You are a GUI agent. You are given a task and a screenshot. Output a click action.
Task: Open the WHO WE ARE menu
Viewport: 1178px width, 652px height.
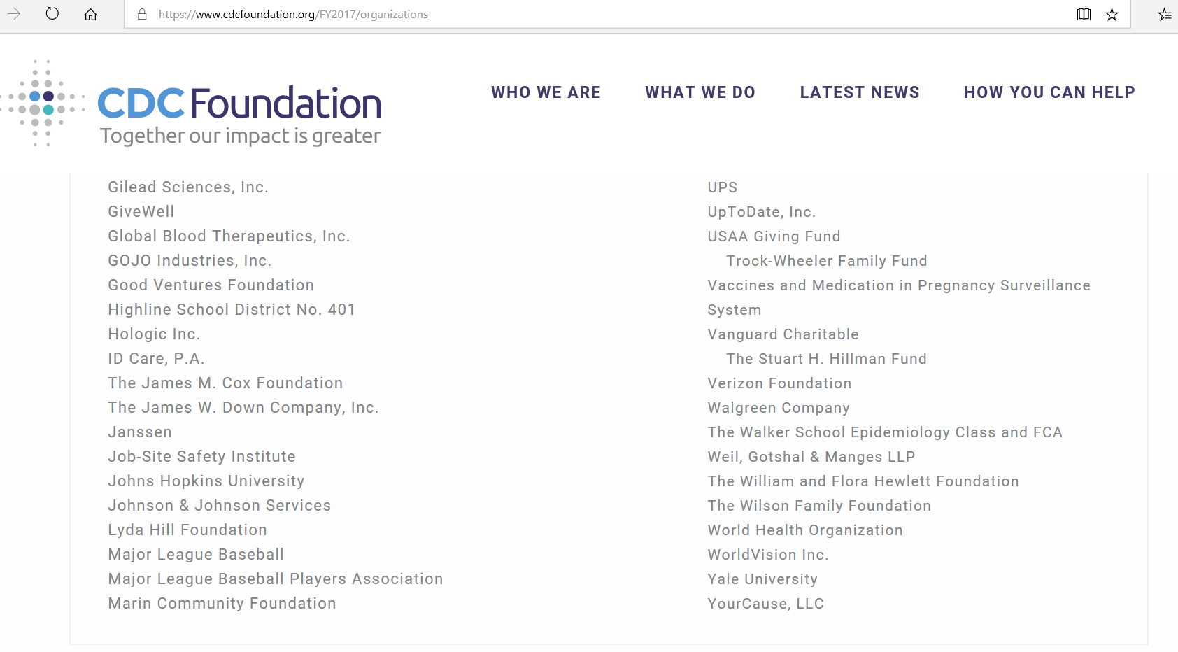[546, 92]
